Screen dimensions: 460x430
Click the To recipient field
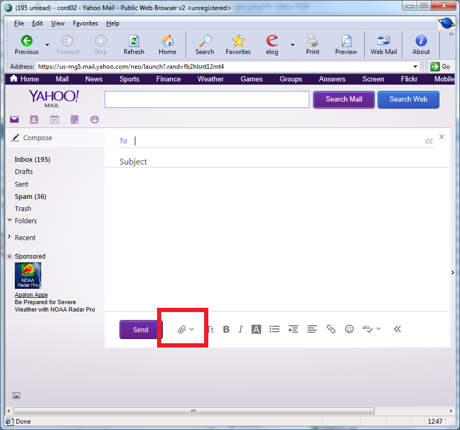(277, 141)
